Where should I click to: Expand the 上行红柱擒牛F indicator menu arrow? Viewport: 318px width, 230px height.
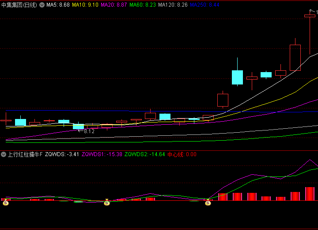(4, 154)
